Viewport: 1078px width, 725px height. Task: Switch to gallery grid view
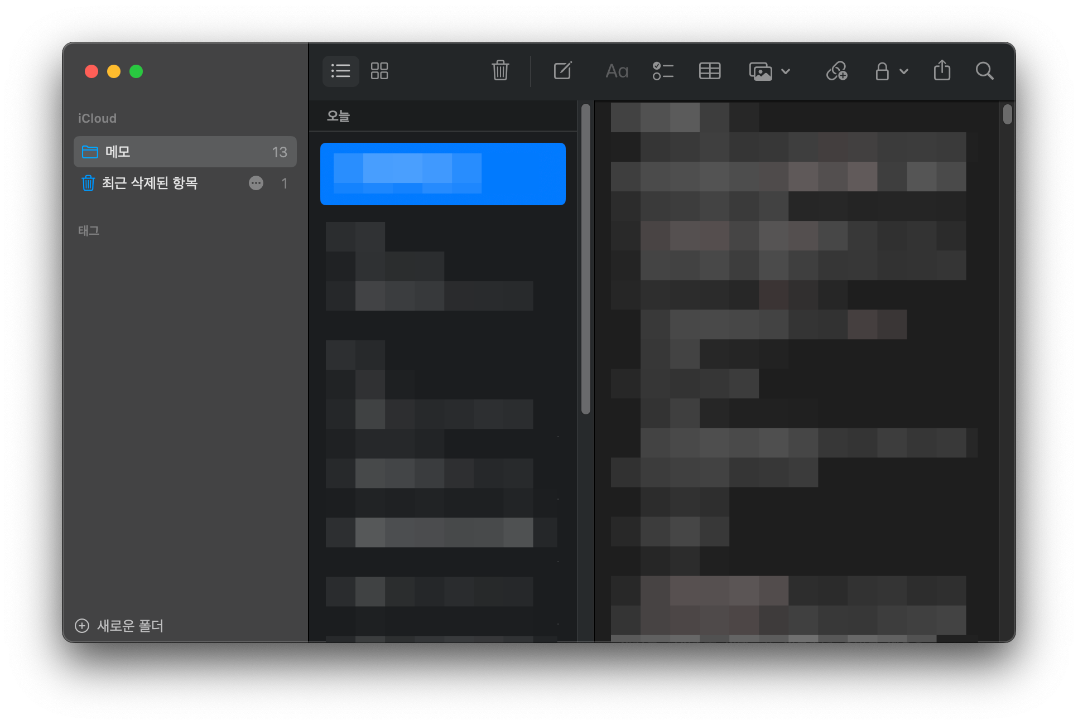tap(379, 71)
